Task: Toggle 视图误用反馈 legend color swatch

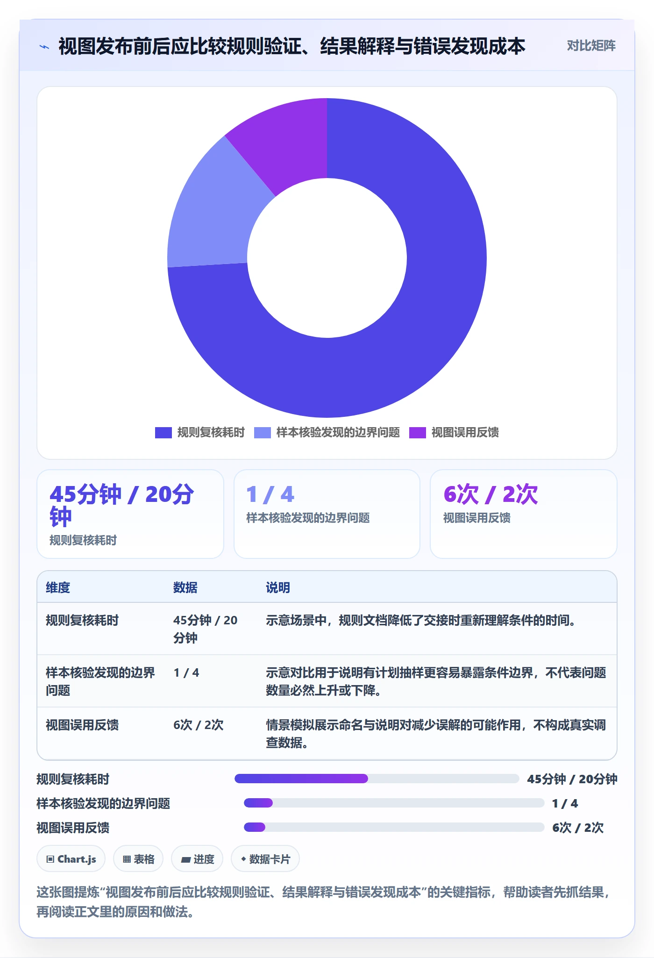Action: tap(418, 433)
